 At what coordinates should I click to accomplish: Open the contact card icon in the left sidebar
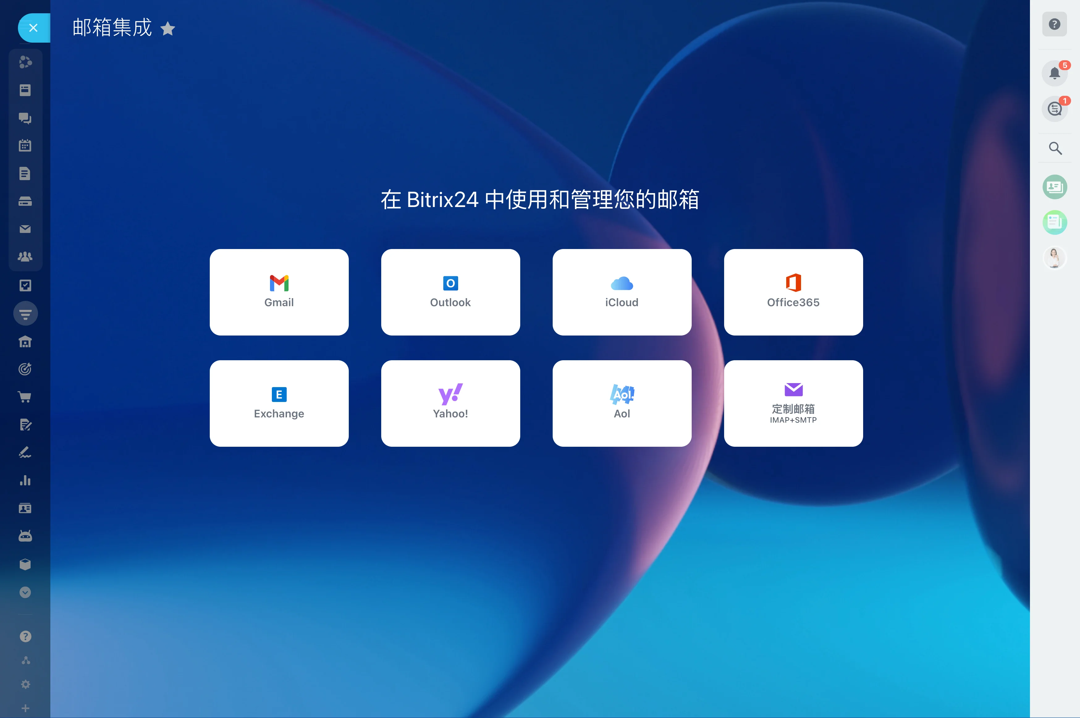coord(25,508)
